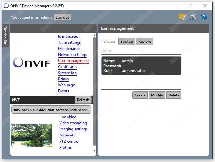Open Network settings
This screenshot has height=162, width=215.
tap(72, 55)
